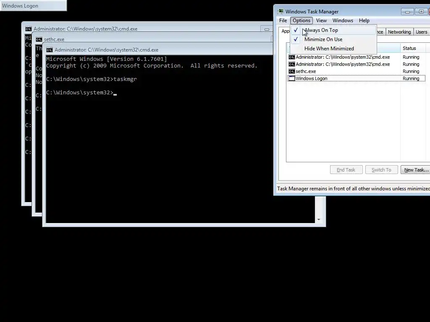Minimize the Windows Task Manager window
430x322 pixels.
pos(407,11)
